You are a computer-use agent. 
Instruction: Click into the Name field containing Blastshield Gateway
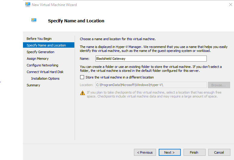coord(151,59)
